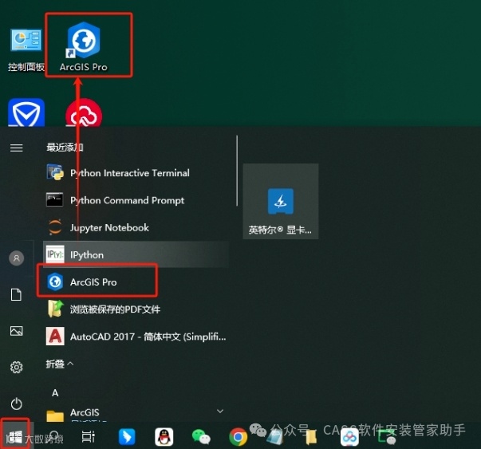Open the red cloud desktop icon
The width and height of the screenshot is (481, 449).
click(84, 113)
